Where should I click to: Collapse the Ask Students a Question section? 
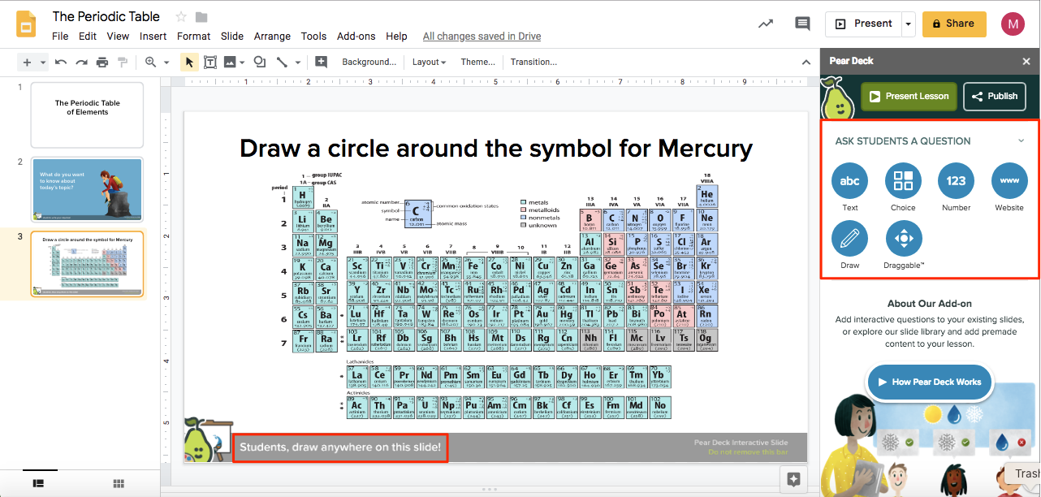tap(1022, 141)
